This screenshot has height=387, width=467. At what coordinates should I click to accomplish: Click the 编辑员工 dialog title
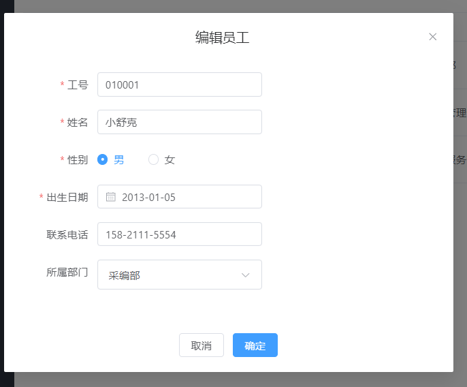[222, 37]
